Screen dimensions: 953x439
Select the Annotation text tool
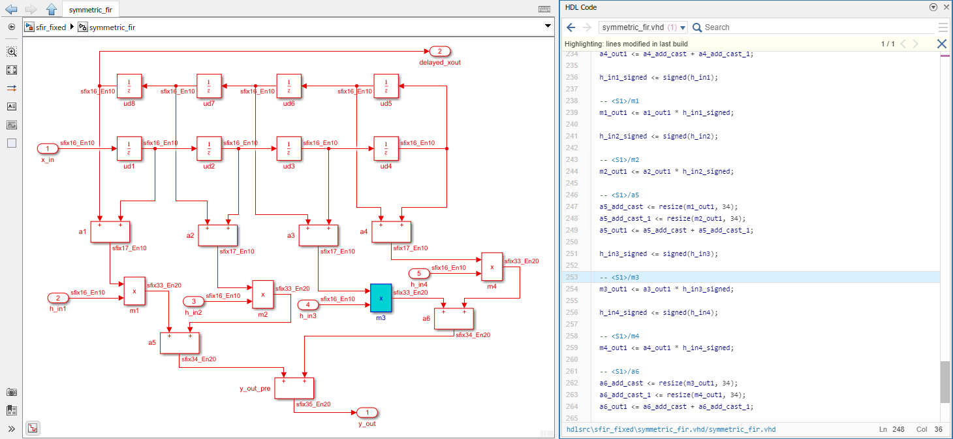click(x=12, y=106)
